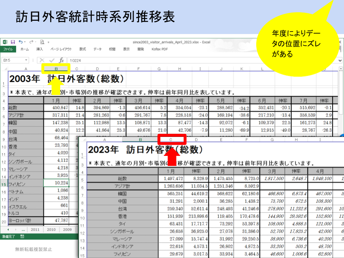This screenshot has height=258, width=344.
Task: Click the vertical scrollbar up arrow
Action: (x=340, y=69)
